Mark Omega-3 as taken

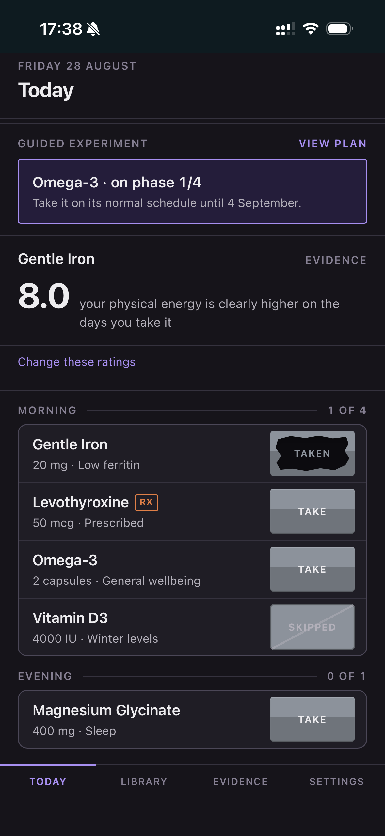click(x=313, y=569)
